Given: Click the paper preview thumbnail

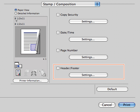Looking at the screenshot, I should click(x=31, y=42).
